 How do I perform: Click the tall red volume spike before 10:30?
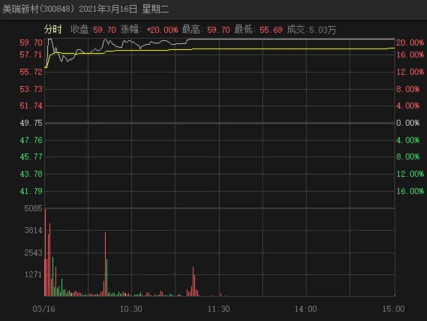[x=105, y=264]
